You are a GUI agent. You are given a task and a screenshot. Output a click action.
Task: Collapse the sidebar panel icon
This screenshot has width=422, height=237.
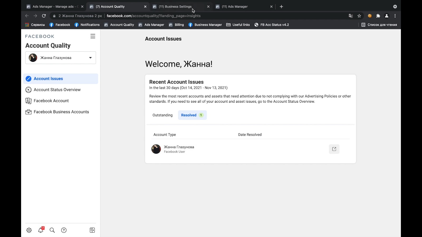point(92,230)
